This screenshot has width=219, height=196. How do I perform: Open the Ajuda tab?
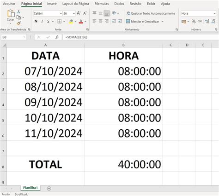pos(165,4)
